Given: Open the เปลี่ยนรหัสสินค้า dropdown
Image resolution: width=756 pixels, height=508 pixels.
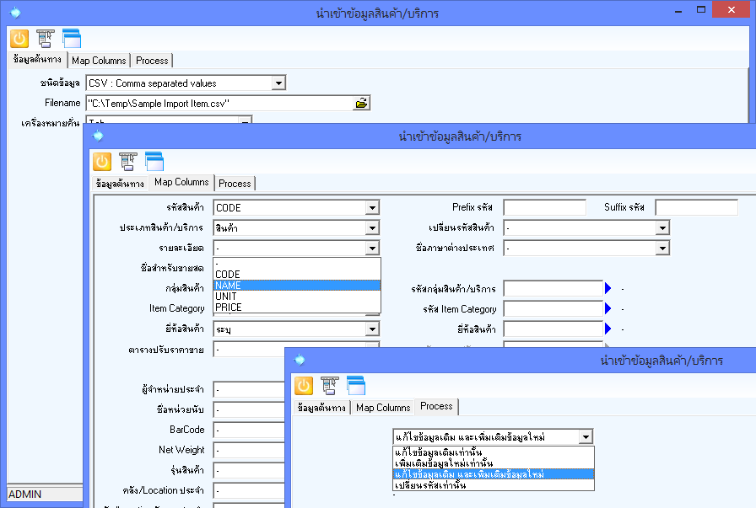Looking at the screenshot, I should click(662, 228).
